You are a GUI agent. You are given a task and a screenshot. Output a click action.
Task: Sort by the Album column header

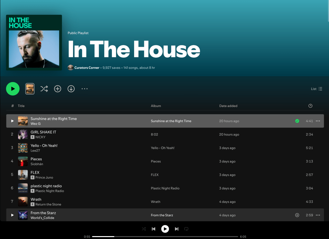click(x=156, y=106)
